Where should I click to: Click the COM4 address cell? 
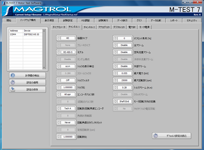16,34
